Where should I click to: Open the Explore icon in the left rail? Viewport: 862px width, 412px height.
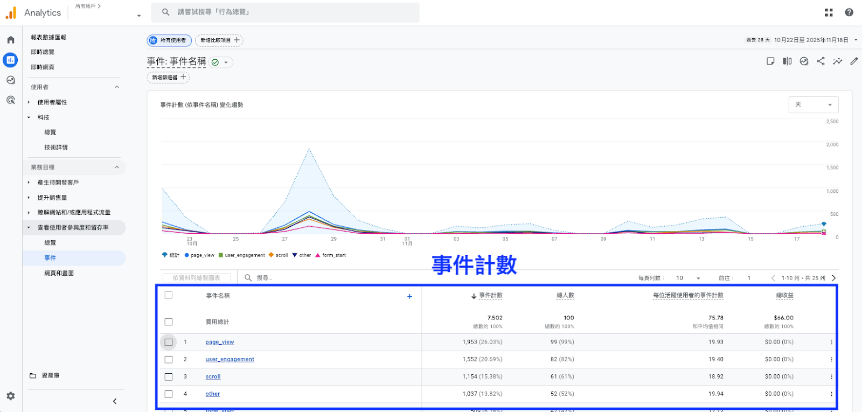click(x=11, y=80)
